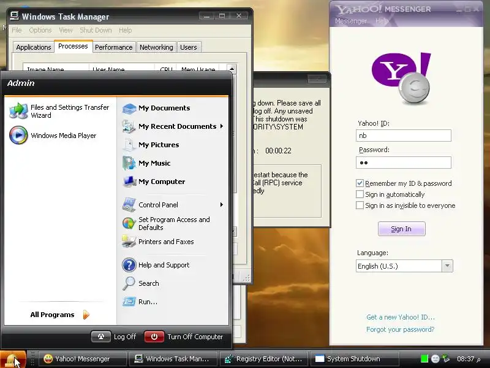Switch to the Networking tab
Viewport: 490px width, 368px height.
point(156,47)
